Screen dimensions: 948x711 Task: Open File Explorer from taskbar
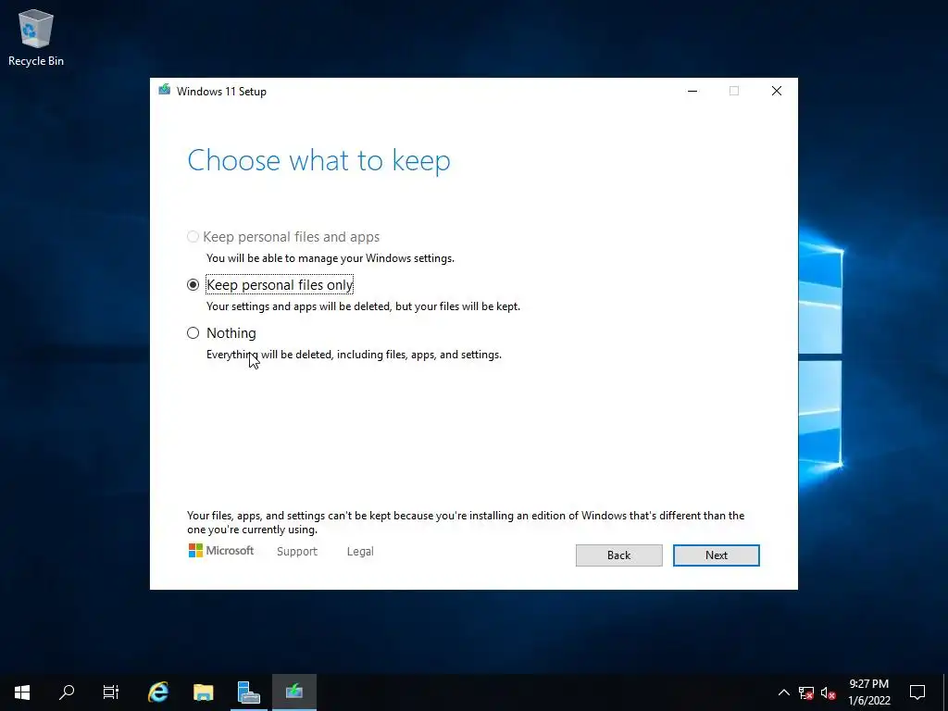coord(203,692)
